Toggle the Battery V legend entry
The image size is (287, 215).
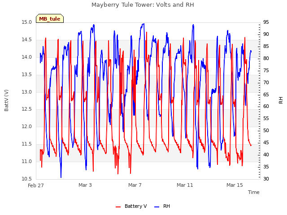click(x=131, y=206)
